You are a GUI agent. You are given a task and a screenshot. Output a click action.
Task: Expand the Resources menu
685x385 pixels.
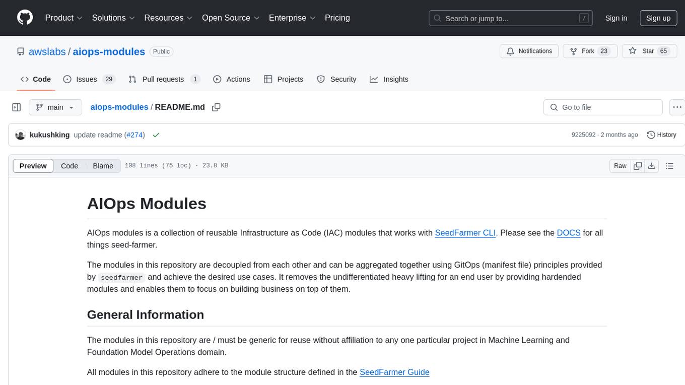pos(168,18)
